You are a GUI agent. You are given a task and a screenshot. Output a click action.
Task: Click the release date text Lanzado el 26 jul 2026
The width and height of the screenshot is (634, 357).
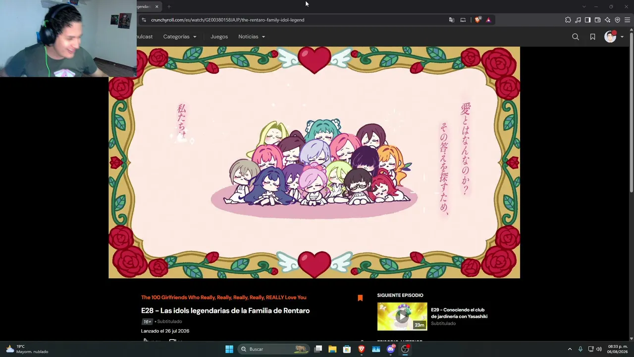[x=165, y=331]
